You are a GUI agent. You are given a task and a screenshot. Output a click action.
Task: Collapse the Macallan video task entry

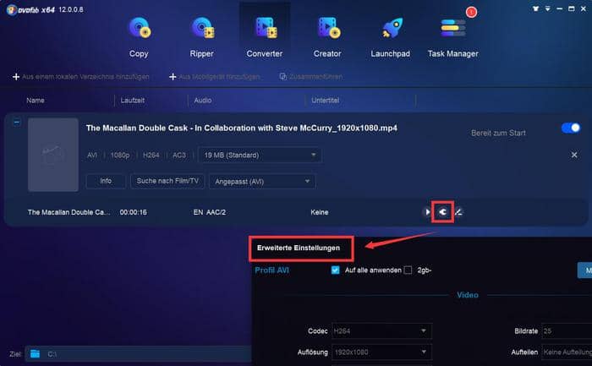pyautogui.click(x=17, y=122)
